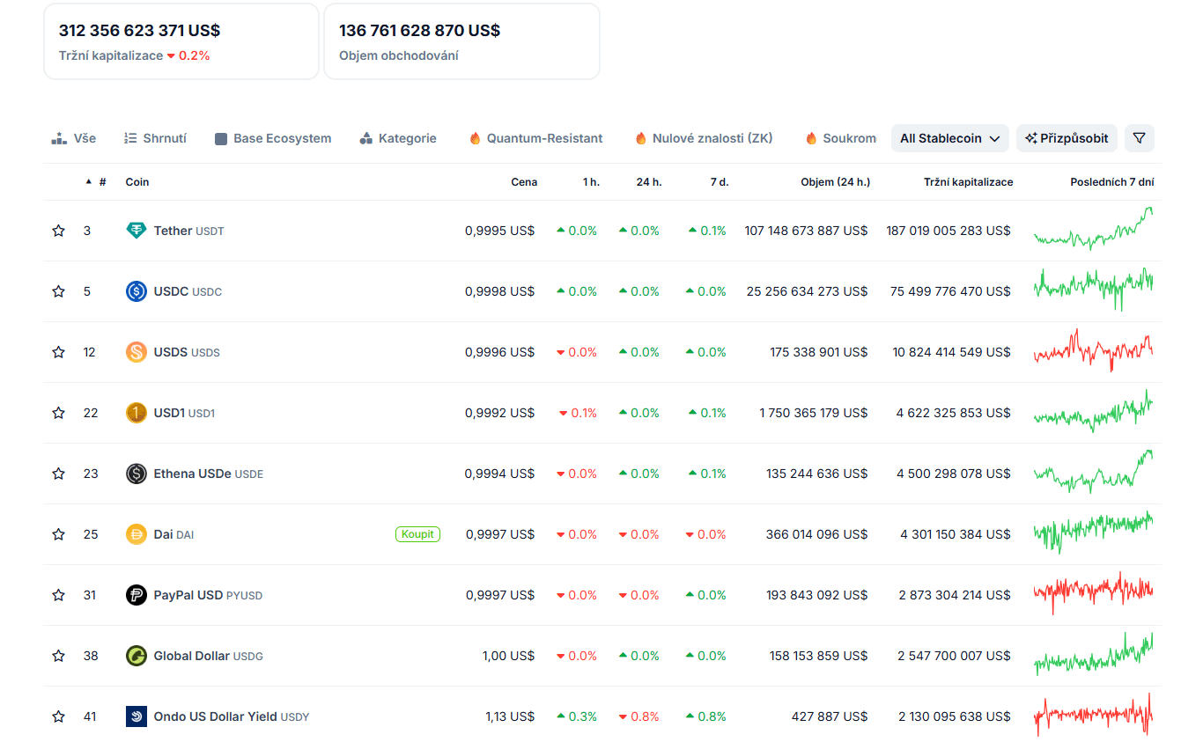Click Ondo's 24 h. change 0.8%
Screen dimensions: 1181x742
click(639, 716)
